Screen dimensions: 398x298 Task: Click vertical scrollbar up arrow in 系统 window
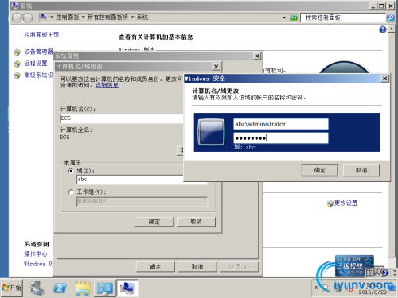(392, 29)
